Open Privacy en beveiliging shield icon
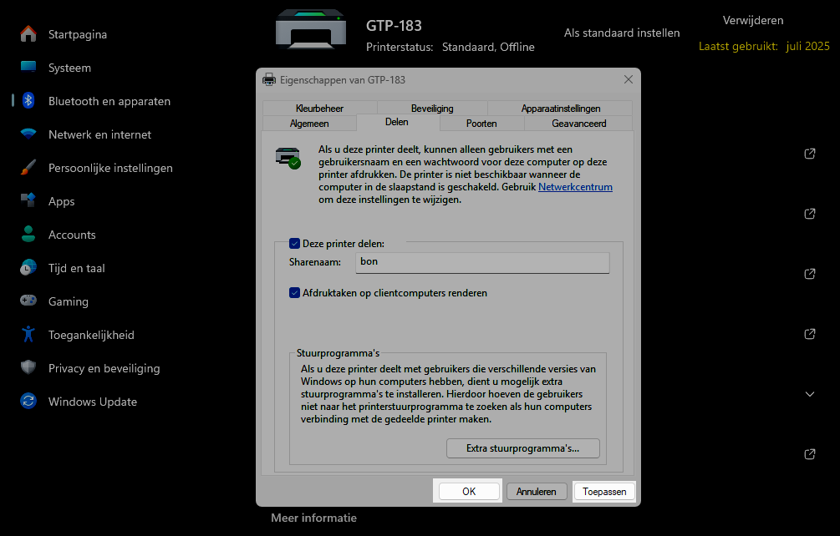 [x=28, y=368]
